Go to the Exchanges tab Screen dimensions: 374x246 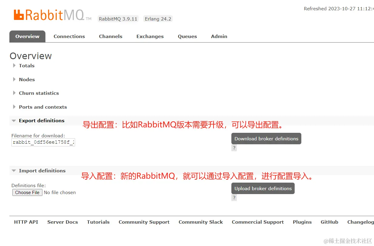coord(150,36)
